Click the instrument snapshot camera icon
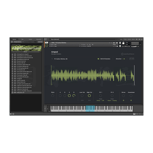 (x=114, y=43)
